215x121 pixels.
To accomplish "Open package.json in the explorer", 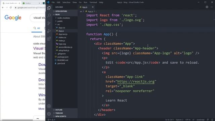I will tap(65, 57).
